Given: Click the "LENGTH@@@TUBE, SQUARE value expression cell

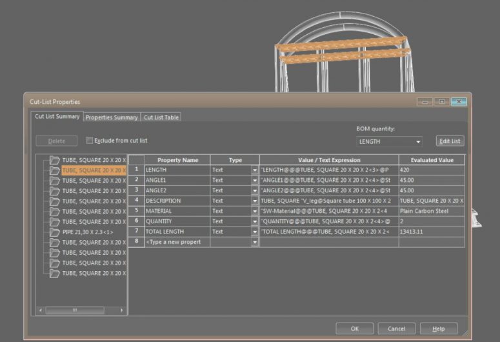Looking at the screenshot, I should (x=329, y=170).
